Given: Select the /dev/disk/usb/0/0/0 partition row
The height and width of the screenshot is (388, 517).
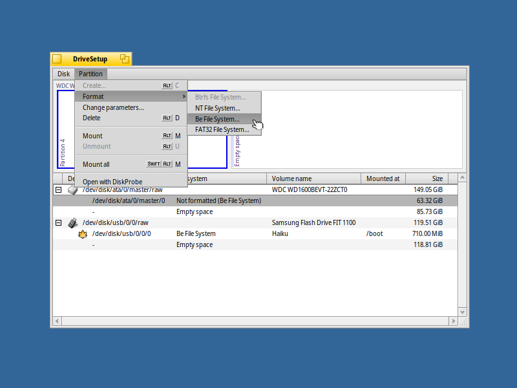Looking at the screenshot, I should [255, 233].
